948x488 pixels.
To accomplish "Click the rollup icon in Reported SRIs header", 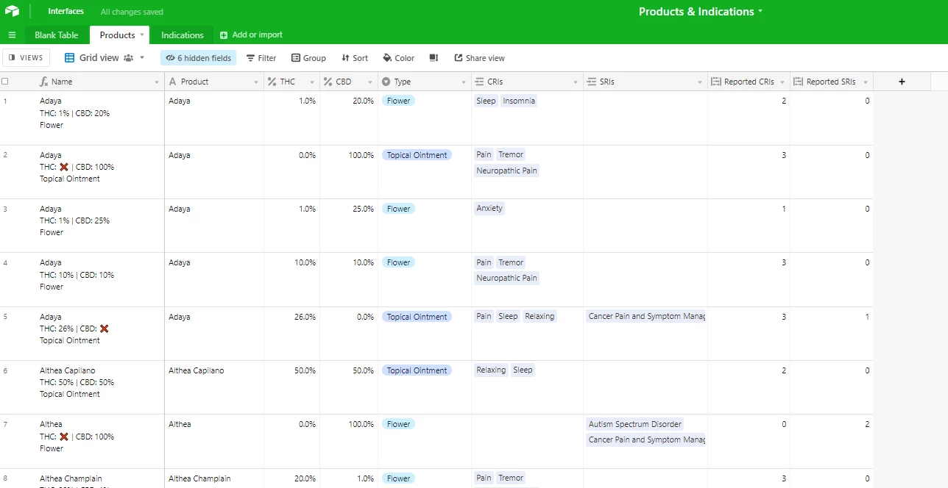I will click(x=799, y=82).
